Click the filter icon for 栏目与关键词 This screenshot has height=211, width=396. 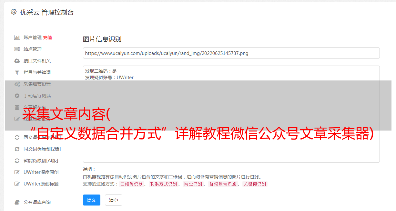pos(17,72)
